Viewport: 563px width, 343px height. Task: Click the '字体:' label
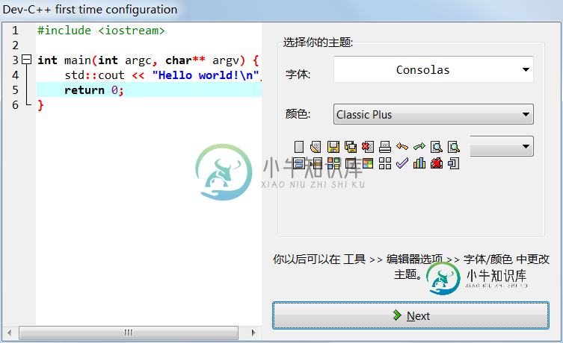pos(298,75)
